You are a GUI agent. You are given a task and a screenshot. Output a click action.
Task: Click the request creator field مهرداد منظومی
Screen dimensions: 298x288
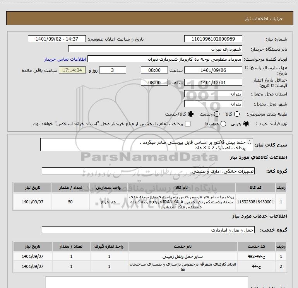[165, 59]
